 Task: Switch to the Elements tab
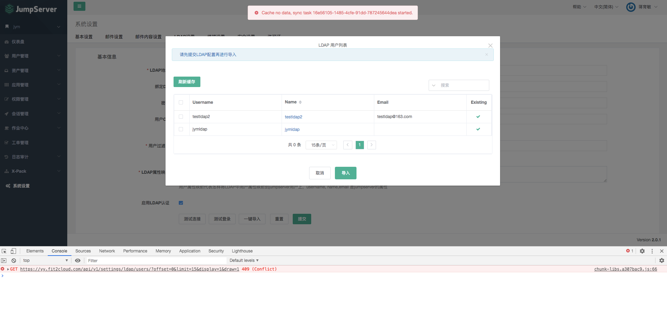35,251
